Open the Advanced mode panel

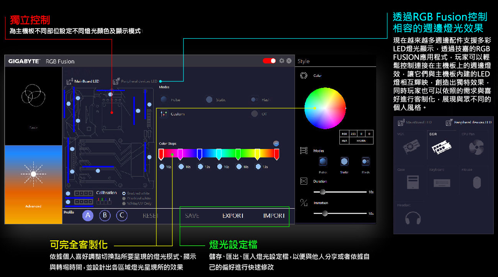click(33, 185)
